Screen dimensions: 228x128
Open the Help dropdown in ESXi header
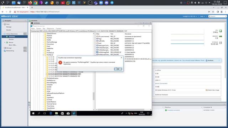[x=202, y=16]
